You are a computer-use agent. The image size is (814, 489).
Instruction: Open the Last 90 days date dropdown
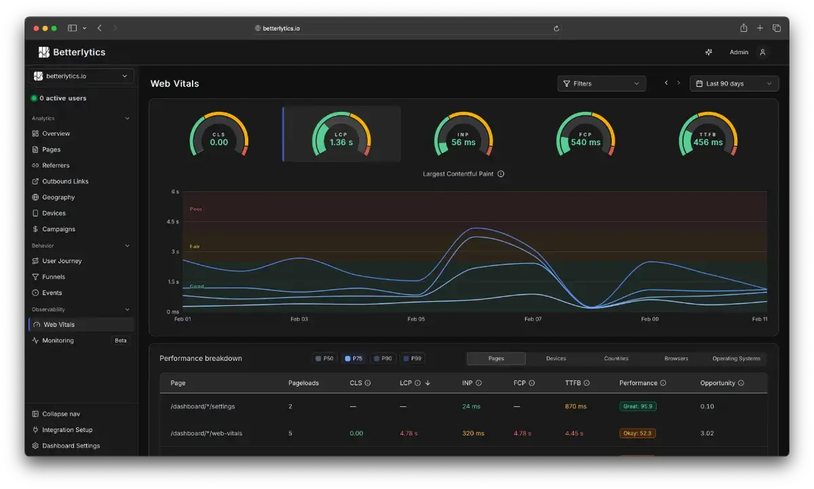click(734, 83)
